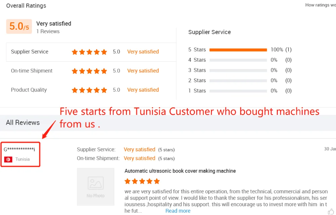Click the 1 Reviews count text

tap(48, 31)
